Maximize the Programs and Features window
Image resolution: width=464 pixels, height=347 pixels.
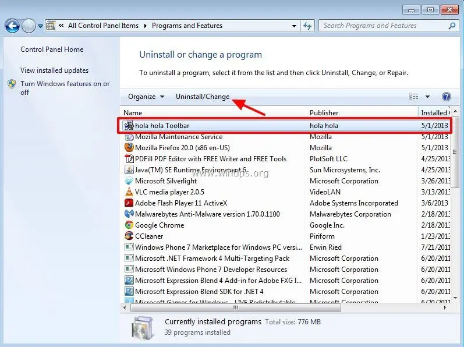[x=430, y=10]
